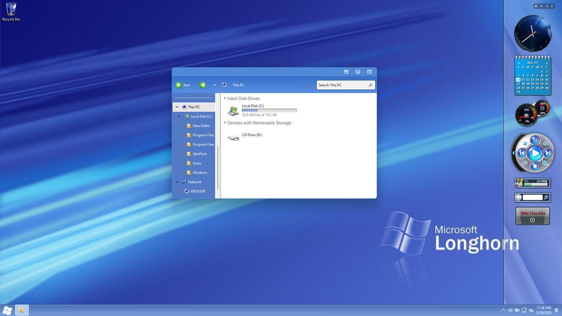Open the Start menu Windows logo
The height and width of the screenshot is (316, 562).
coord(7,310)
